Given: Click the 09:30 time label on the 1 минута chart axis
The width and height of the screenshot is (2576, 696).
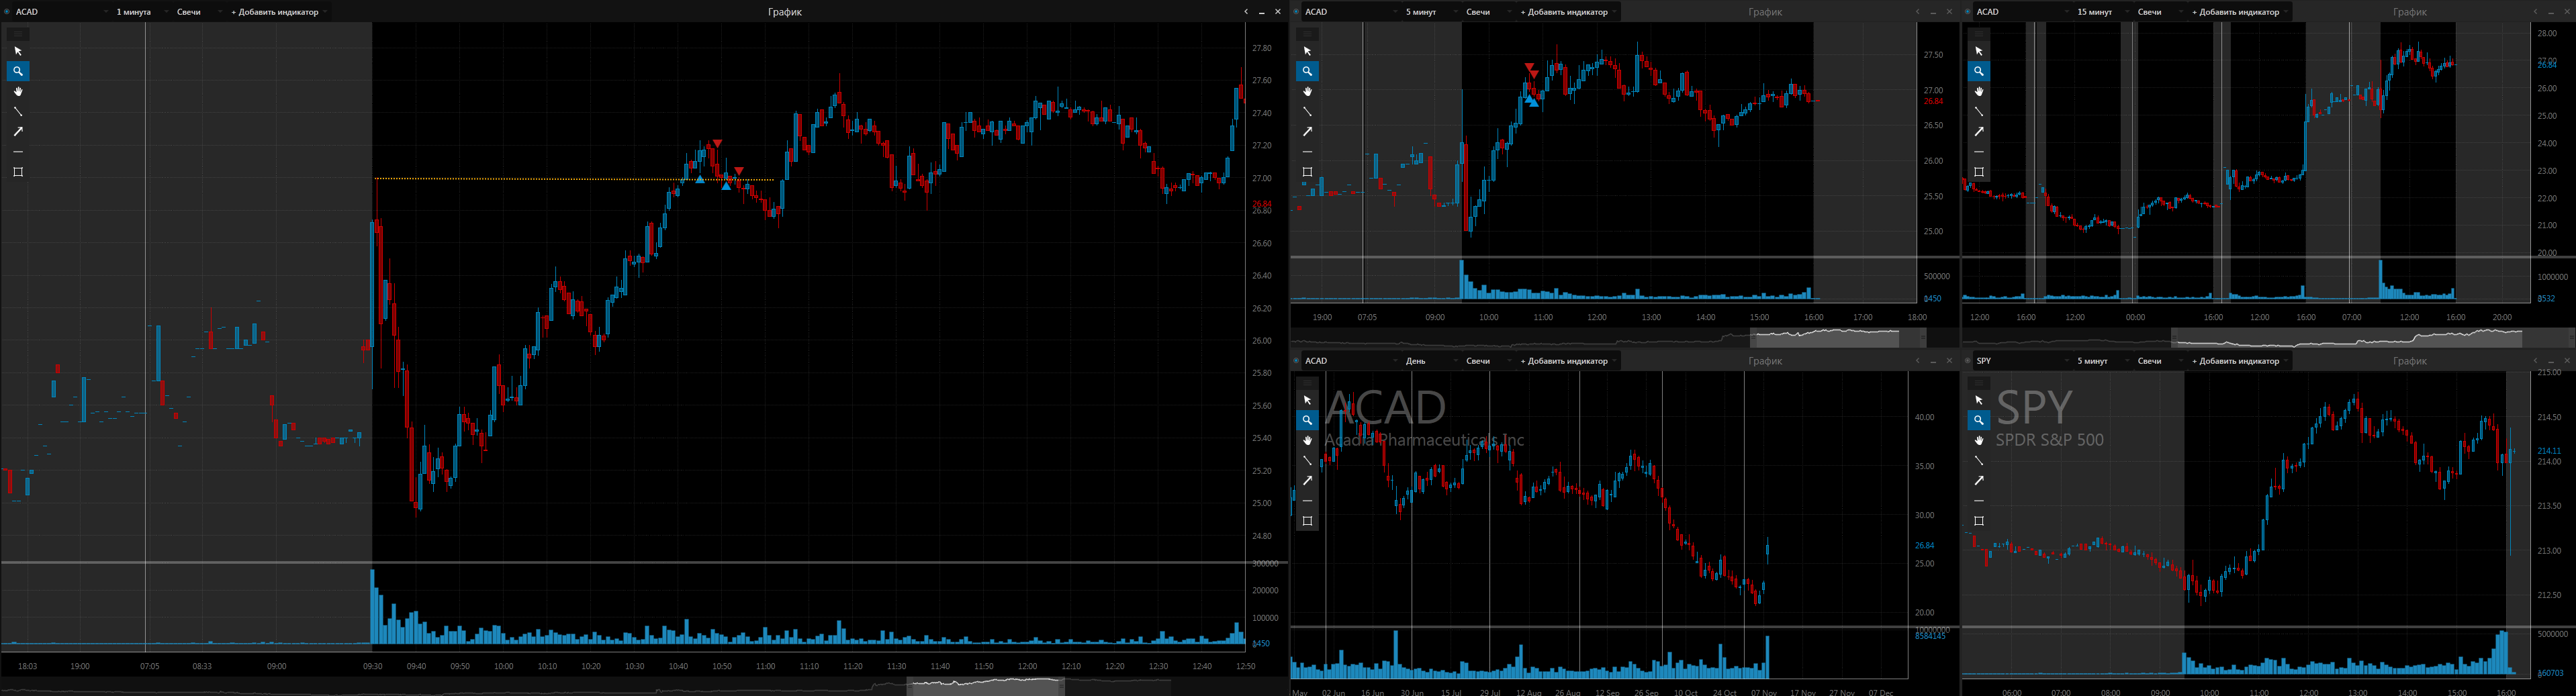Looking at the screenshot, I should [x=372, y=666].
